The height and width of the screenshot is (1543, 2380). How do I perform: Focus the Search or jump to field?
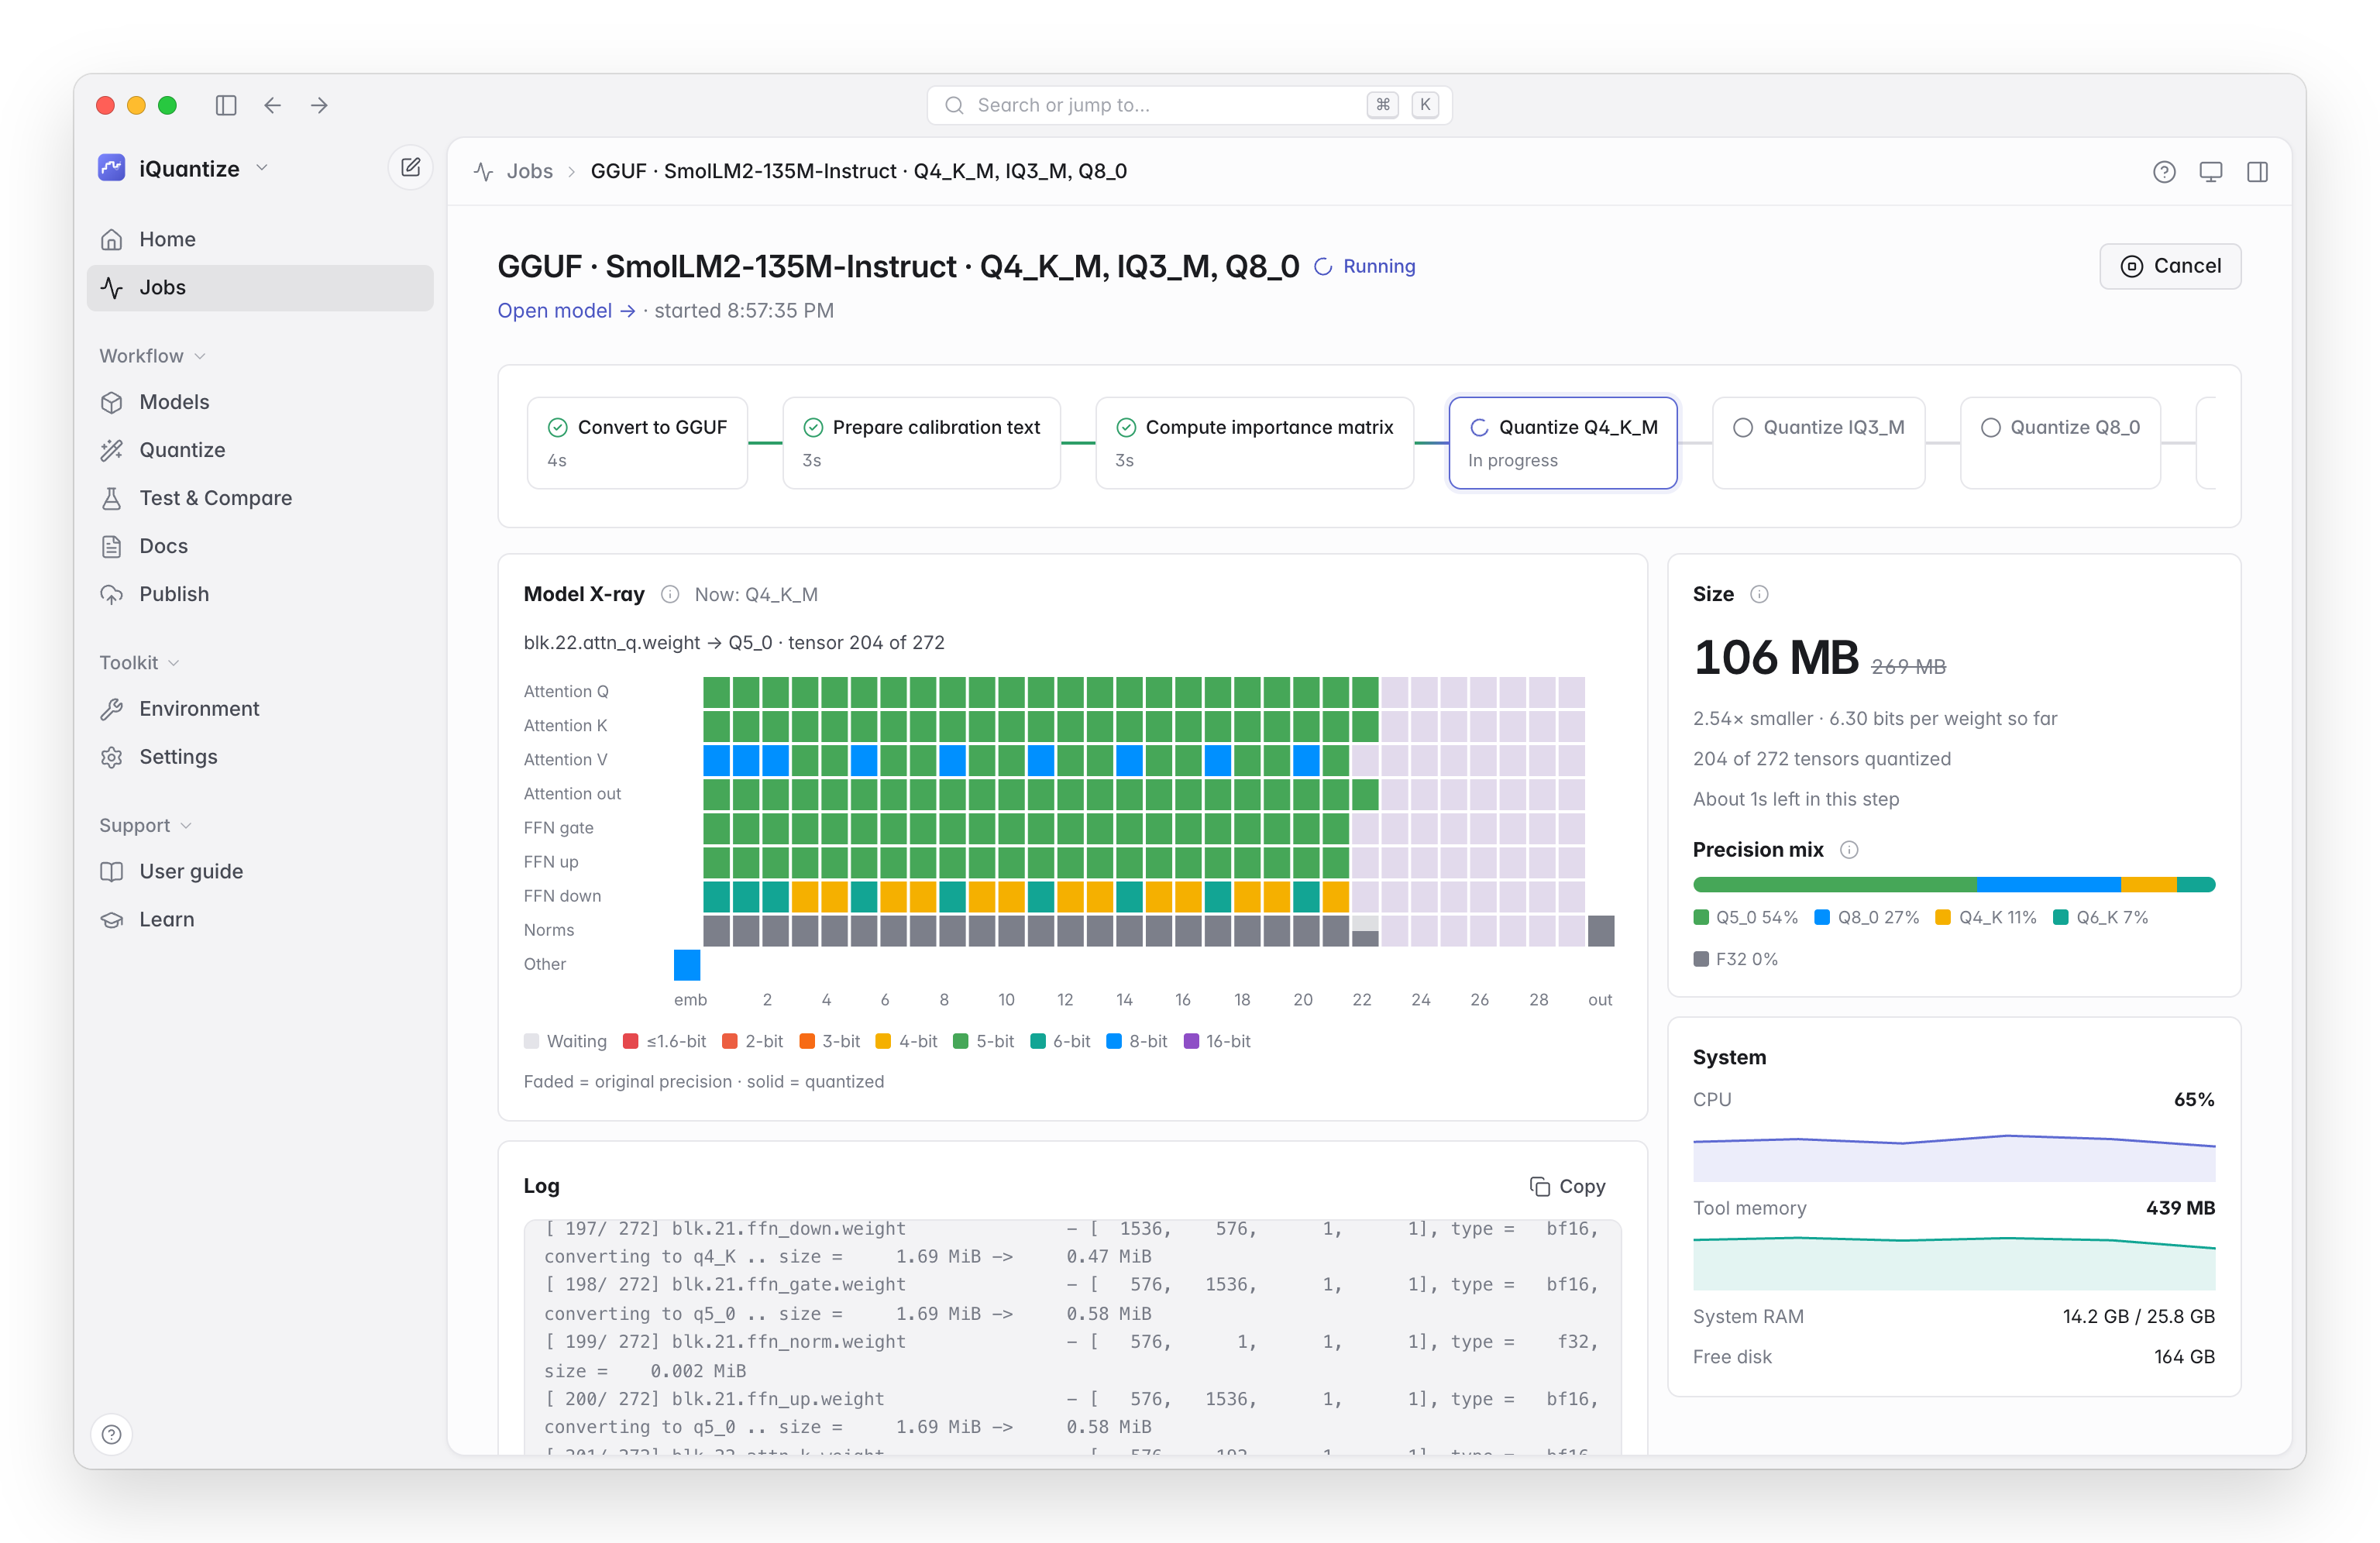[x=1189, y=105]
